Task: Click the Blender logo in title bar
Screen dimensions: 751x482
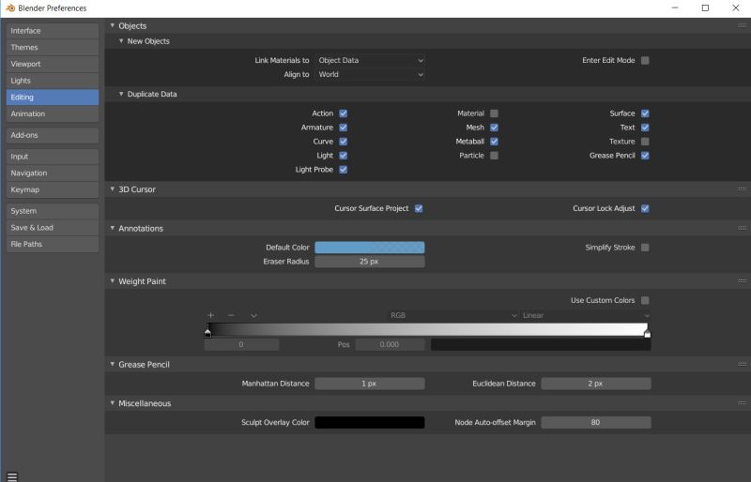Action: click(10, 8)
